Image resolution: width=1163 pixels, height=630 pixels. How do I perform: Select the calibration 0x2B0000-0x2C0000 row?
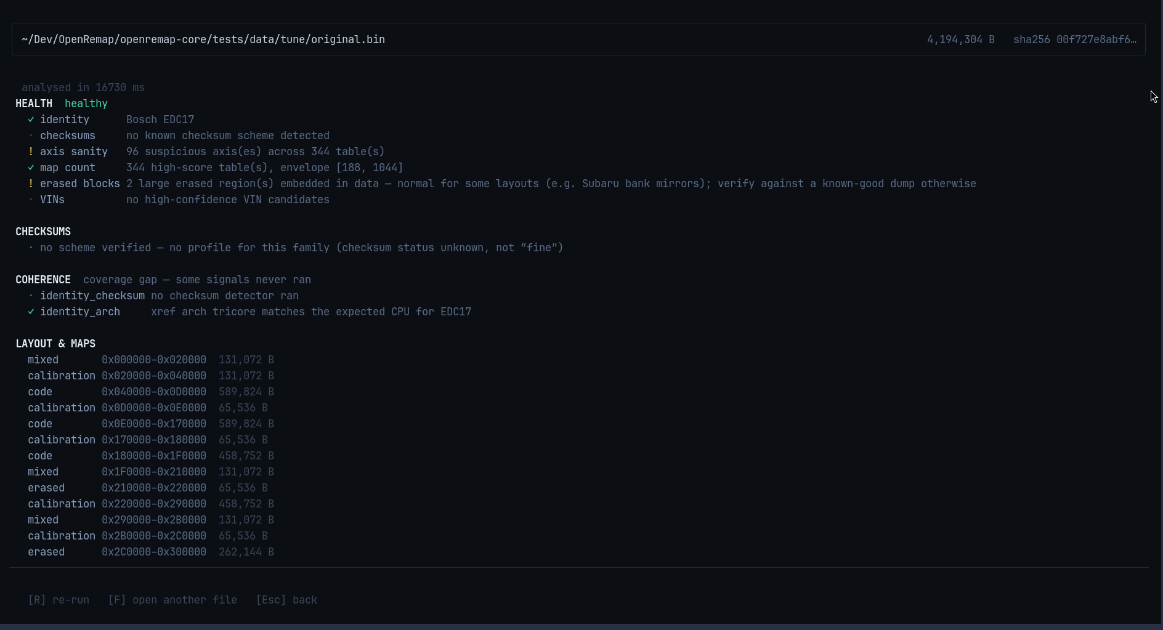pyautogui.click(x=148, y=536)
